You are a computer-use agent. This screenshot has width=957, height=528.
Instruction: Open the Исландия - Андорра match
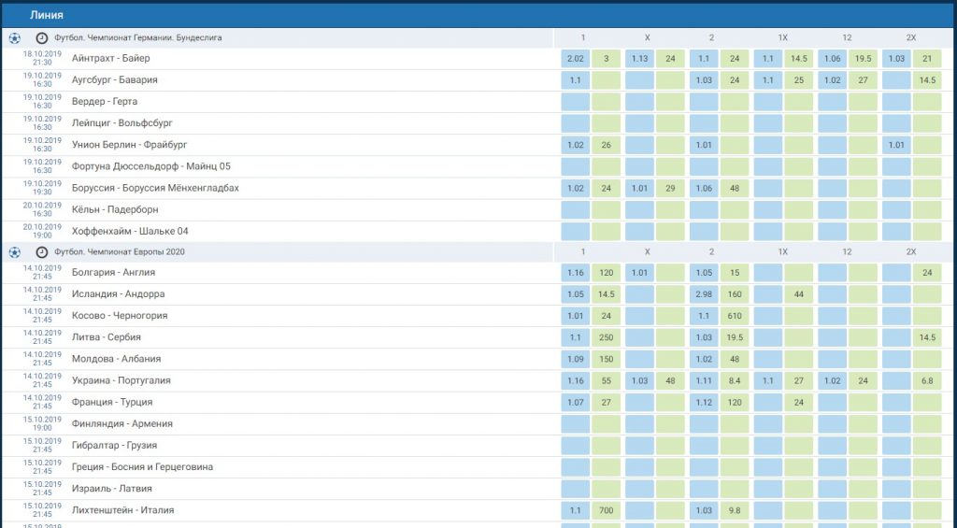coord(119,294)
